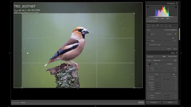Pick the Crop Frame tool beside Aspect
This screenshot has height=107, width=191.
(x=148, y=34)
